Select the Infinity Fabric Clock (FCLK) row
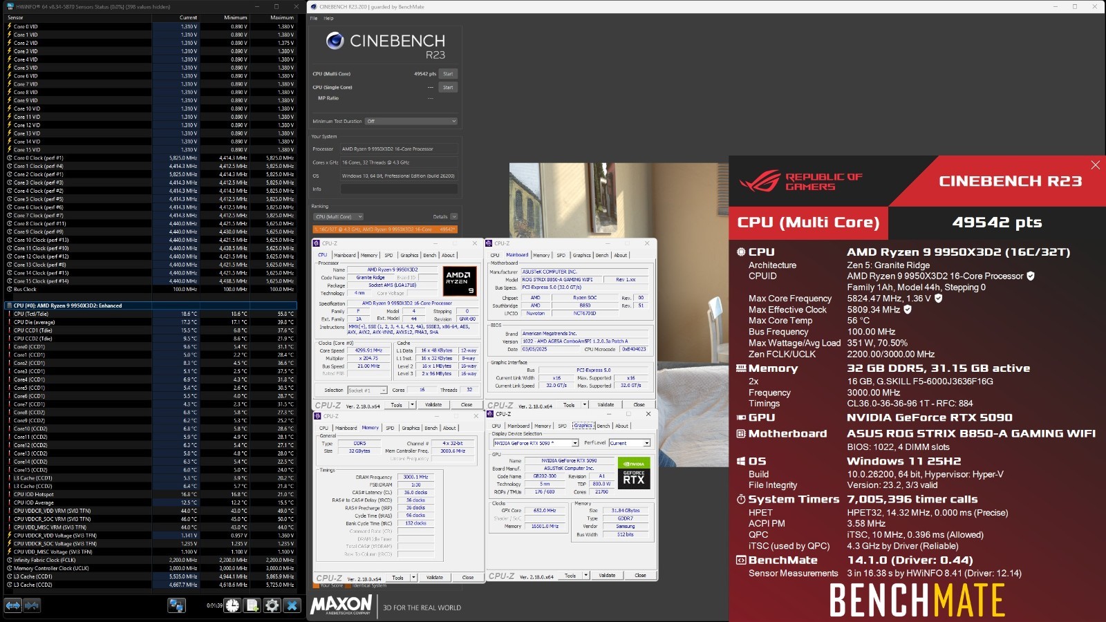The width and height of the screenshot is (1106, 622). point(151,560)
